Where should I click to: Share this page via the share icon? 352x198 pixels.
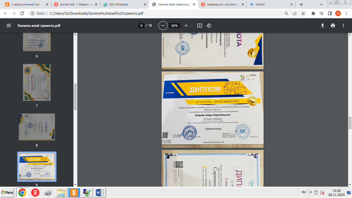coord(295,13)
